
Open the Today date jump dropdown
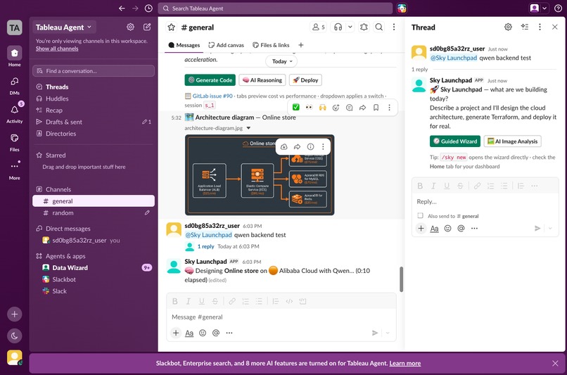[x=281, y=61]
